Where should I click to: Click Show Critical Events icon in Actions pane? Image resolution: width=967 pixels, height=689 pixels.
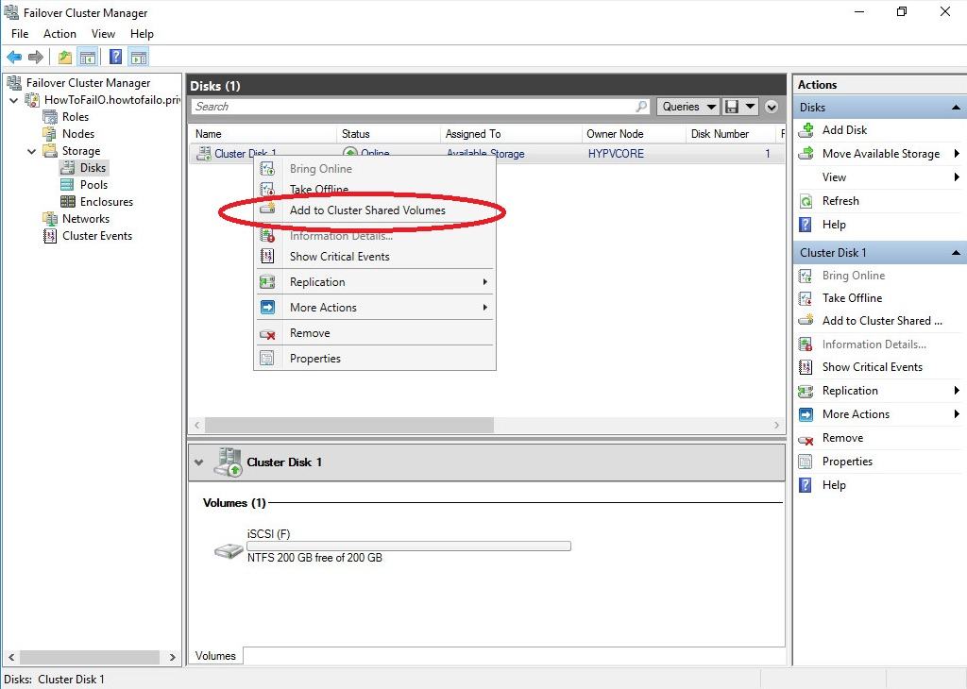click(x=806, y=367)
